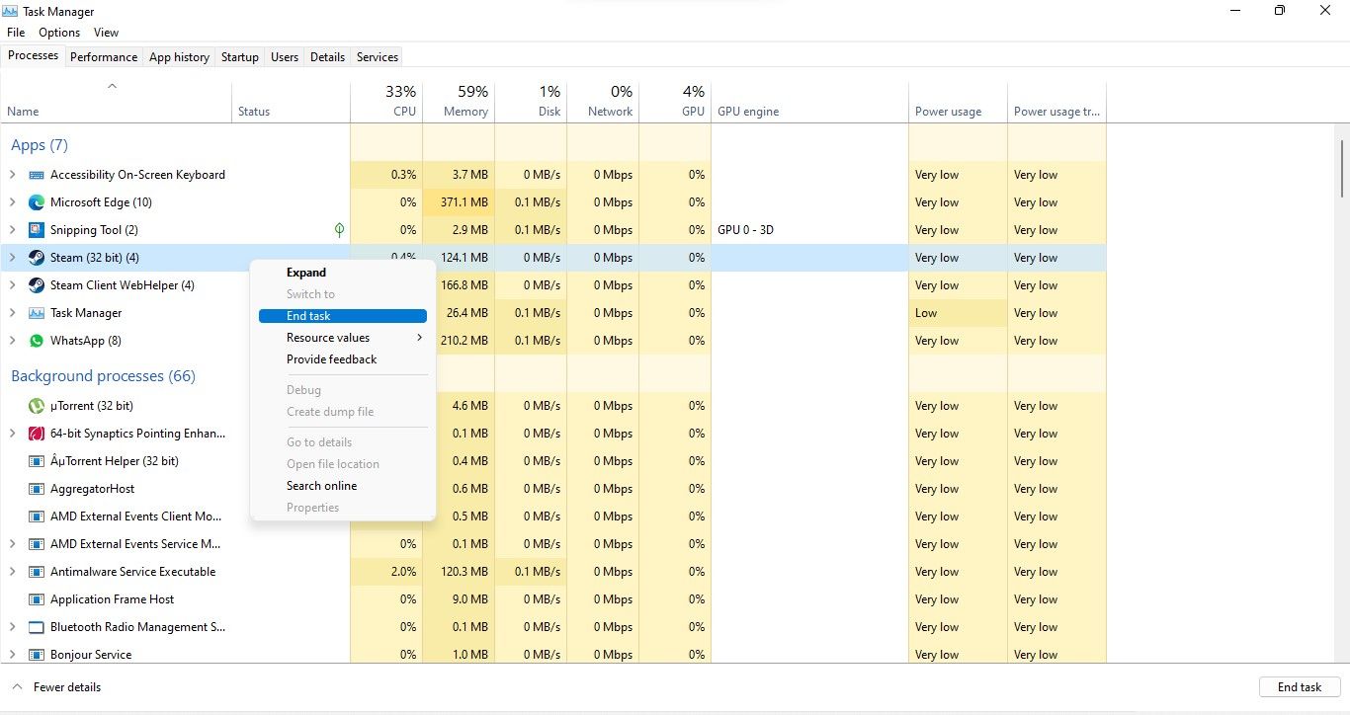The image size is (1350, 715).
Task: Switch to the Performance tab
Action: tap(104, 57)
